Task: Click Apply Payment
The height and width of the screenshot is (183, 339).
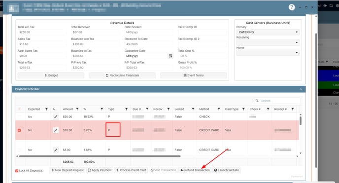Action: [100, 170]
